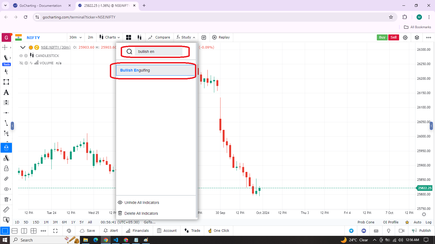Viewport: 435px width, 244px height.
Task: Open the layers object tree icon
Action: click(417, 37)
